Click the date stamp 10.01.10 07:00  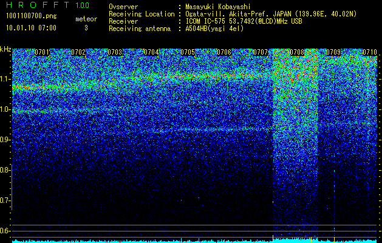(31, 27)
